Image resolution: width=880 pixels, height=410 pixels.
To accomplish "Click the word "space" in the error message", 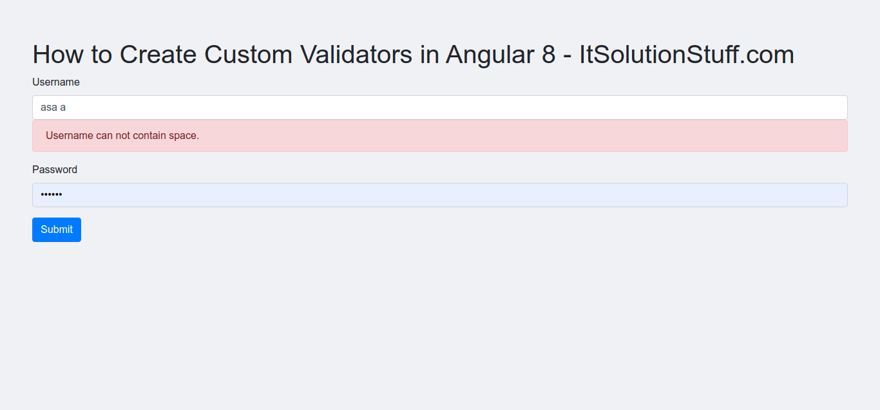I will 182,136.
